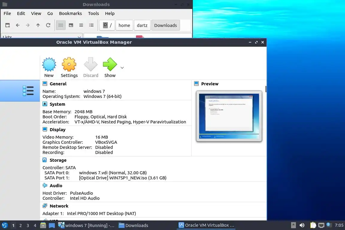Click the network tray icon

[x=321, y=225]
